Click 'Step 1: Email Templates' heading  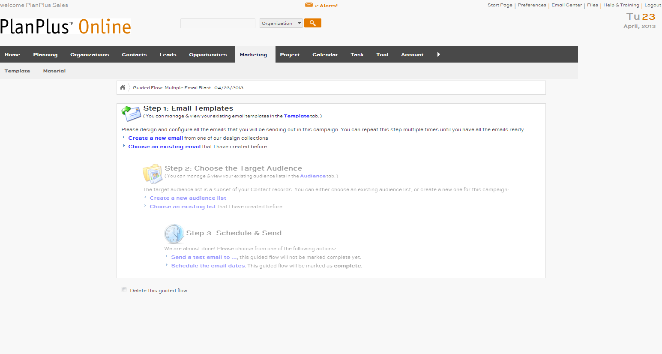coord(188,108)
